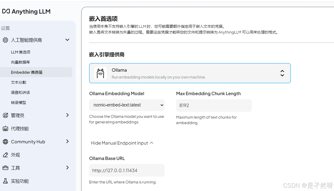Expand the 管理员 section
334x191 pixels.
(x=67, y=115)
